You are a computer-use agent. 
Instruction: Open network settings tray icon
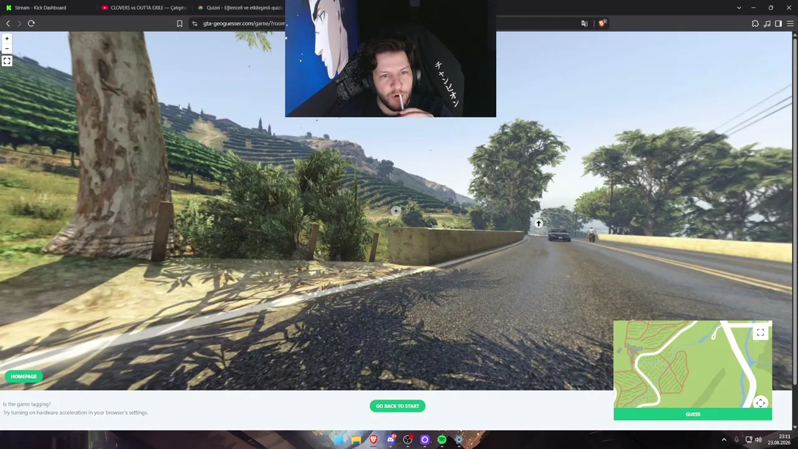coord(749,440)
